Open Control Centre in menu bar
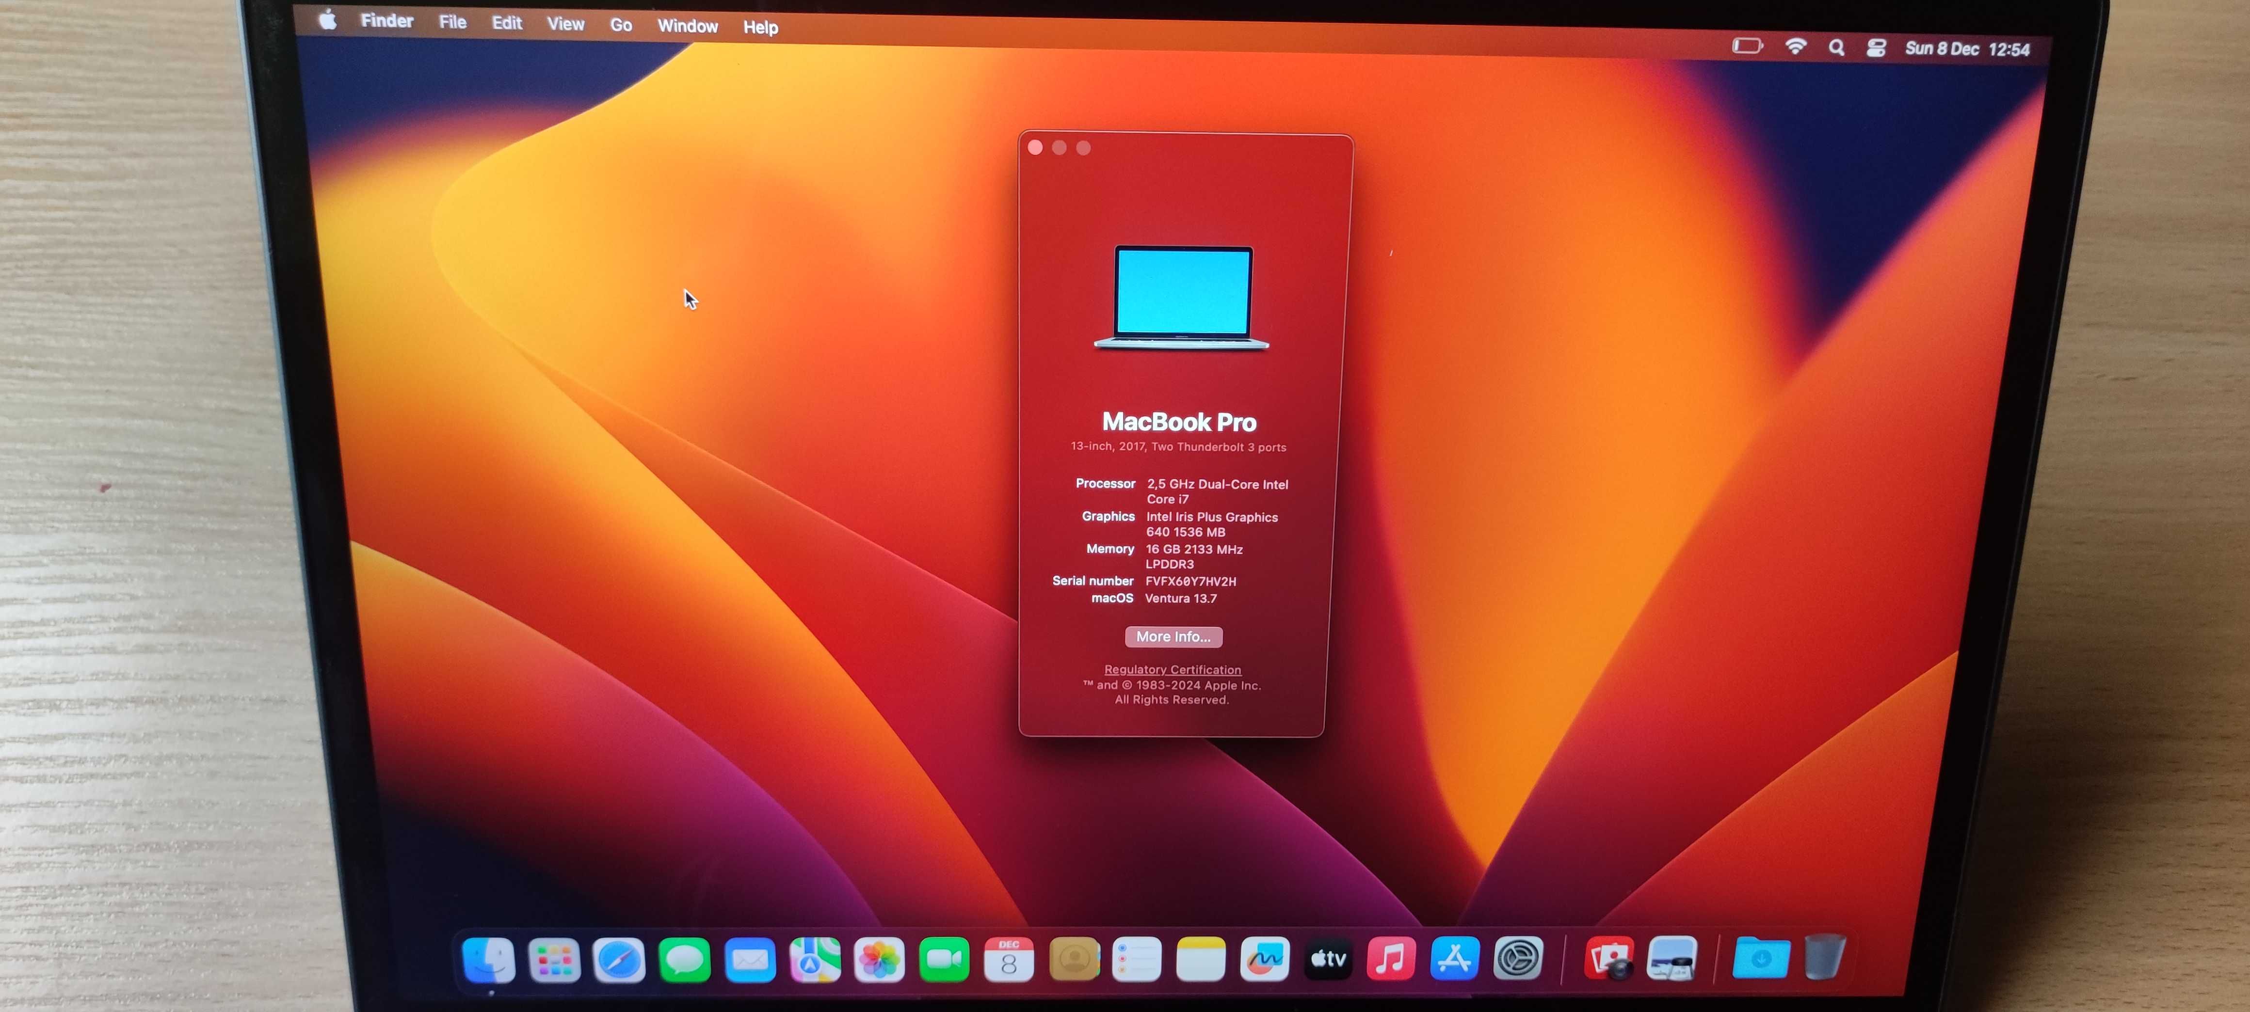2250x1012 pixels. tap(1876, 48)
